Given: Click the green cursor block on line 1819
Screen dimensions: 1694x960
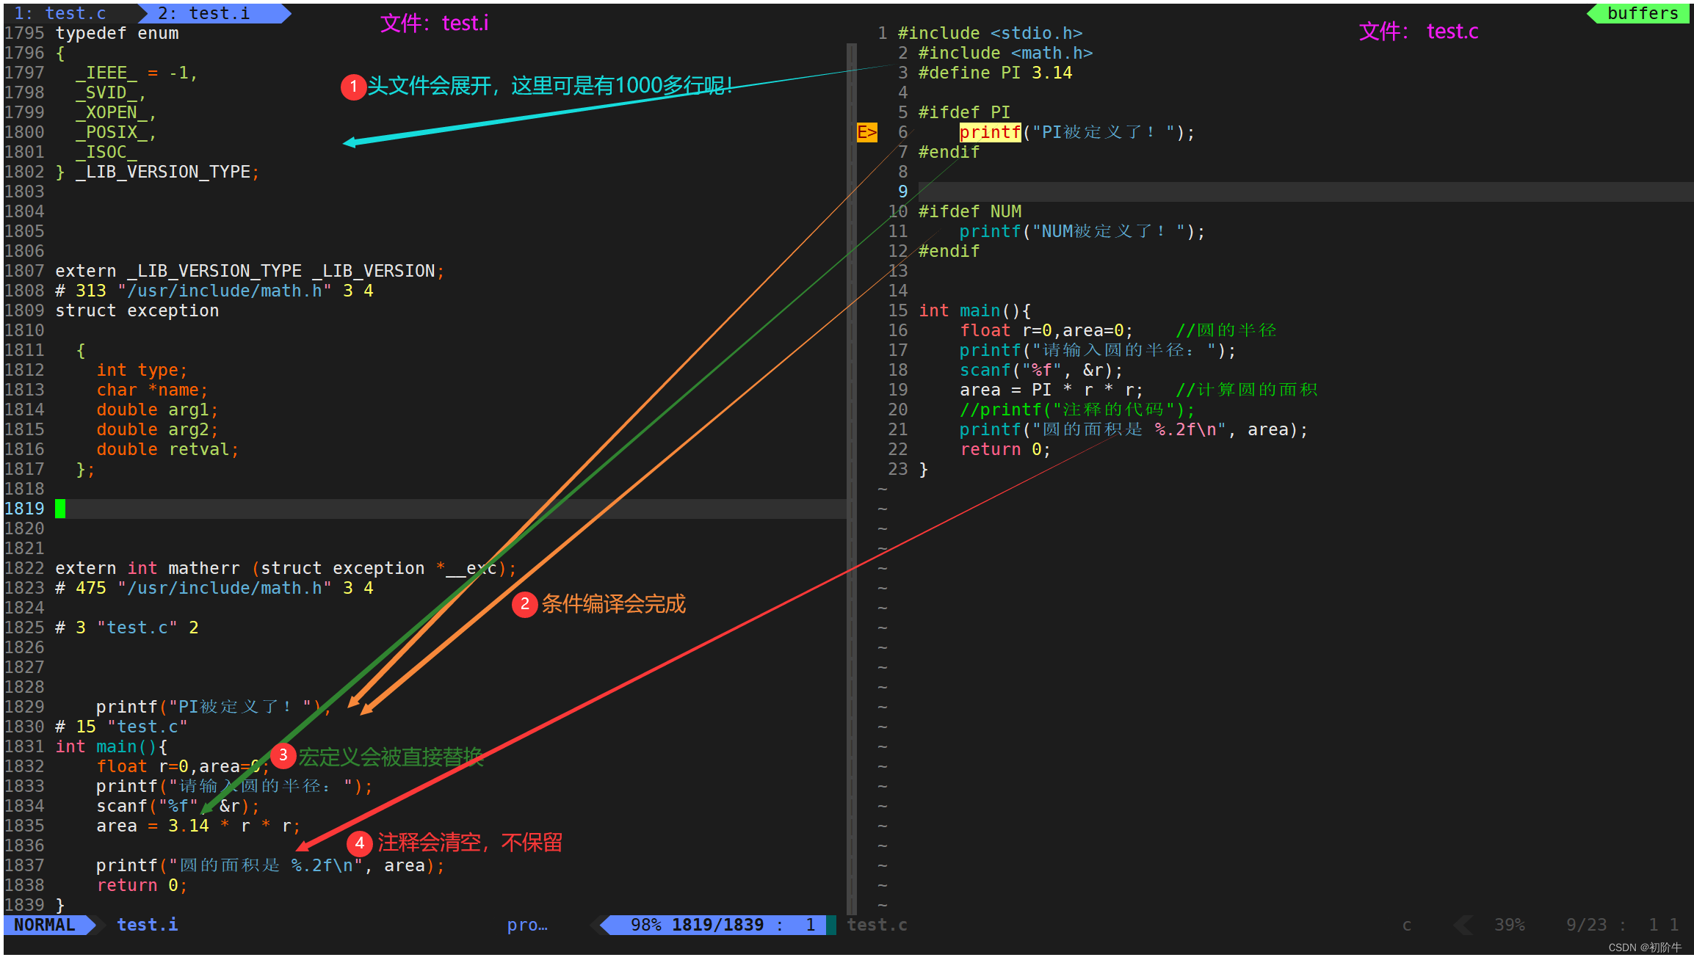Looking at the screenshot, I should (60, 509).
